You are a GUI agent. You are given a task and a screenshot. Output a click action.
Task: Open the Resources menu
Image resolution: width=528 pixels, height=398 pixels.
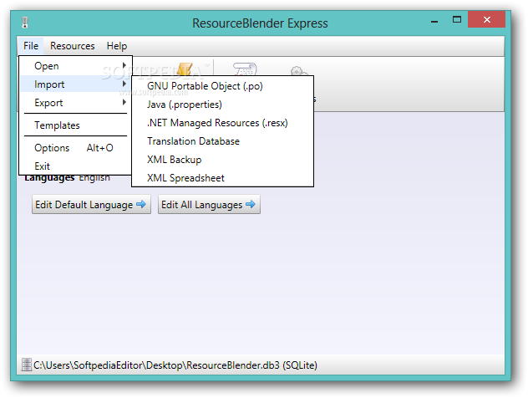tap(73, 46)
